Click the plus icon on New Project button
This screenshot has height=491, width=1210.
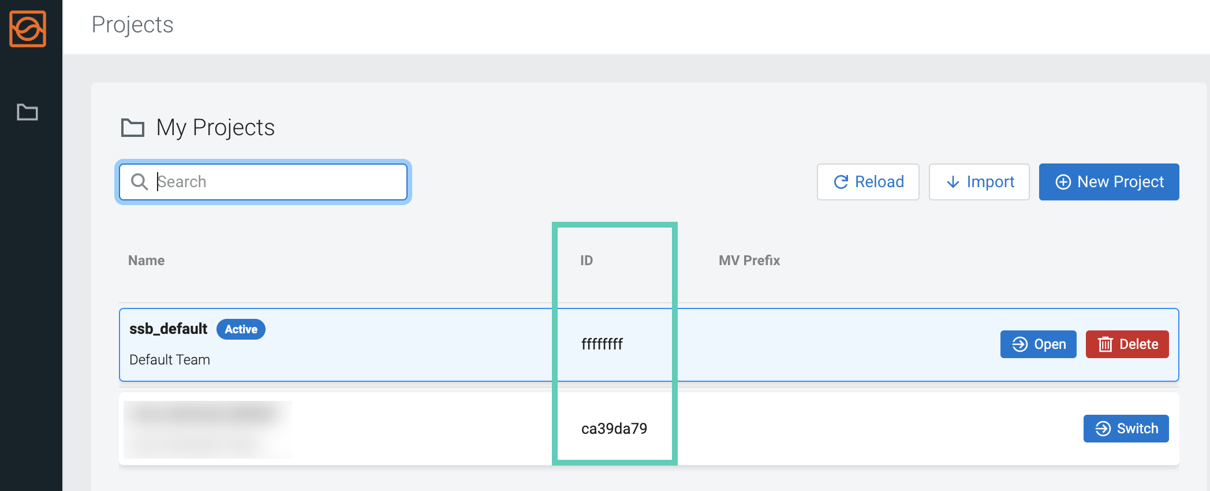tap(1064, 182)
